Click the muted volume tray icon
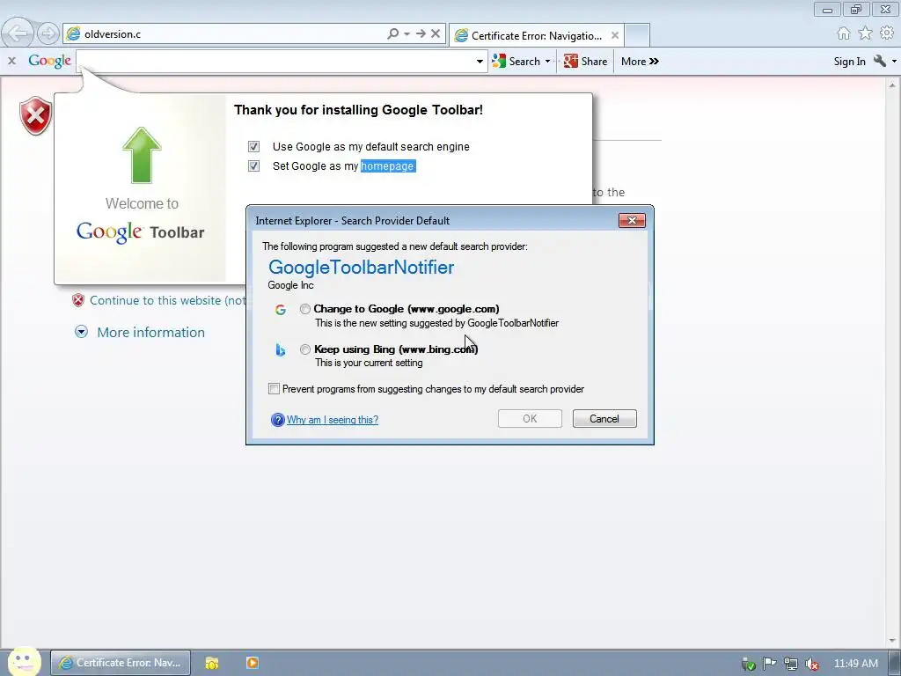 [812, 664]
